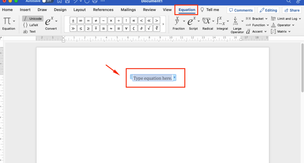Insert the approximately-equal (congruent) symbol

(x=103, y=28)
